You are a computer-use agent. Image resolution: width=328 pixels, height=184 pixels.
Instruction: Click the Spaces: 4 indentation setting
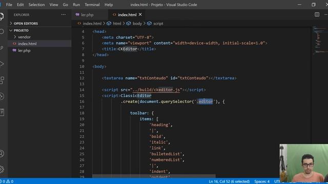pos(262,181)
